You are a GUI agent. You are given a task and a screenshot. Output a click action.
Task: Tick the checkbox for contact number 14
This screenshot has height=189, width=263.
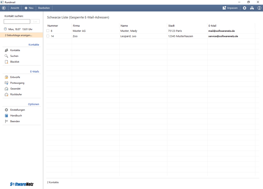pyautogui.click(x=48, y=36)
